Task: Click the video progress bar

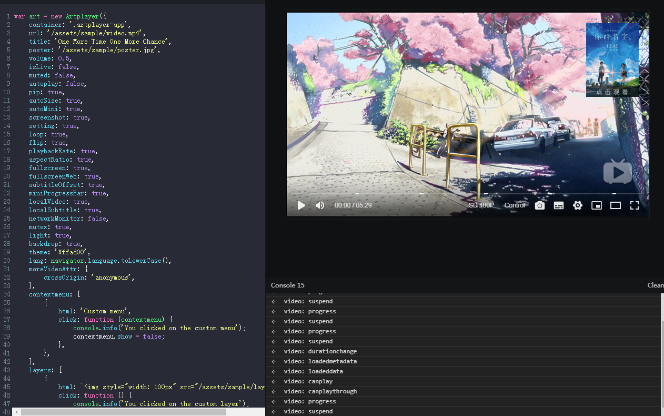Action: (468, 193)
